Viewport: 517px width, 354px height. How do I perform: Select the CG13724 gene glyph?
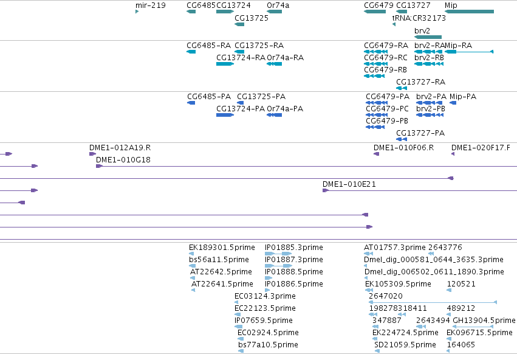coord(225,12)
